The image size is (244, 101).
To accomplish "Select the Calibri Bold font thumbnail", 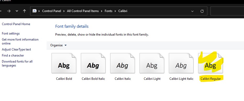I will (64, 63).
